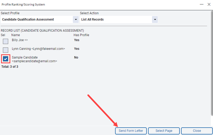Click No value in Sample Candidate row

point(76,57)
